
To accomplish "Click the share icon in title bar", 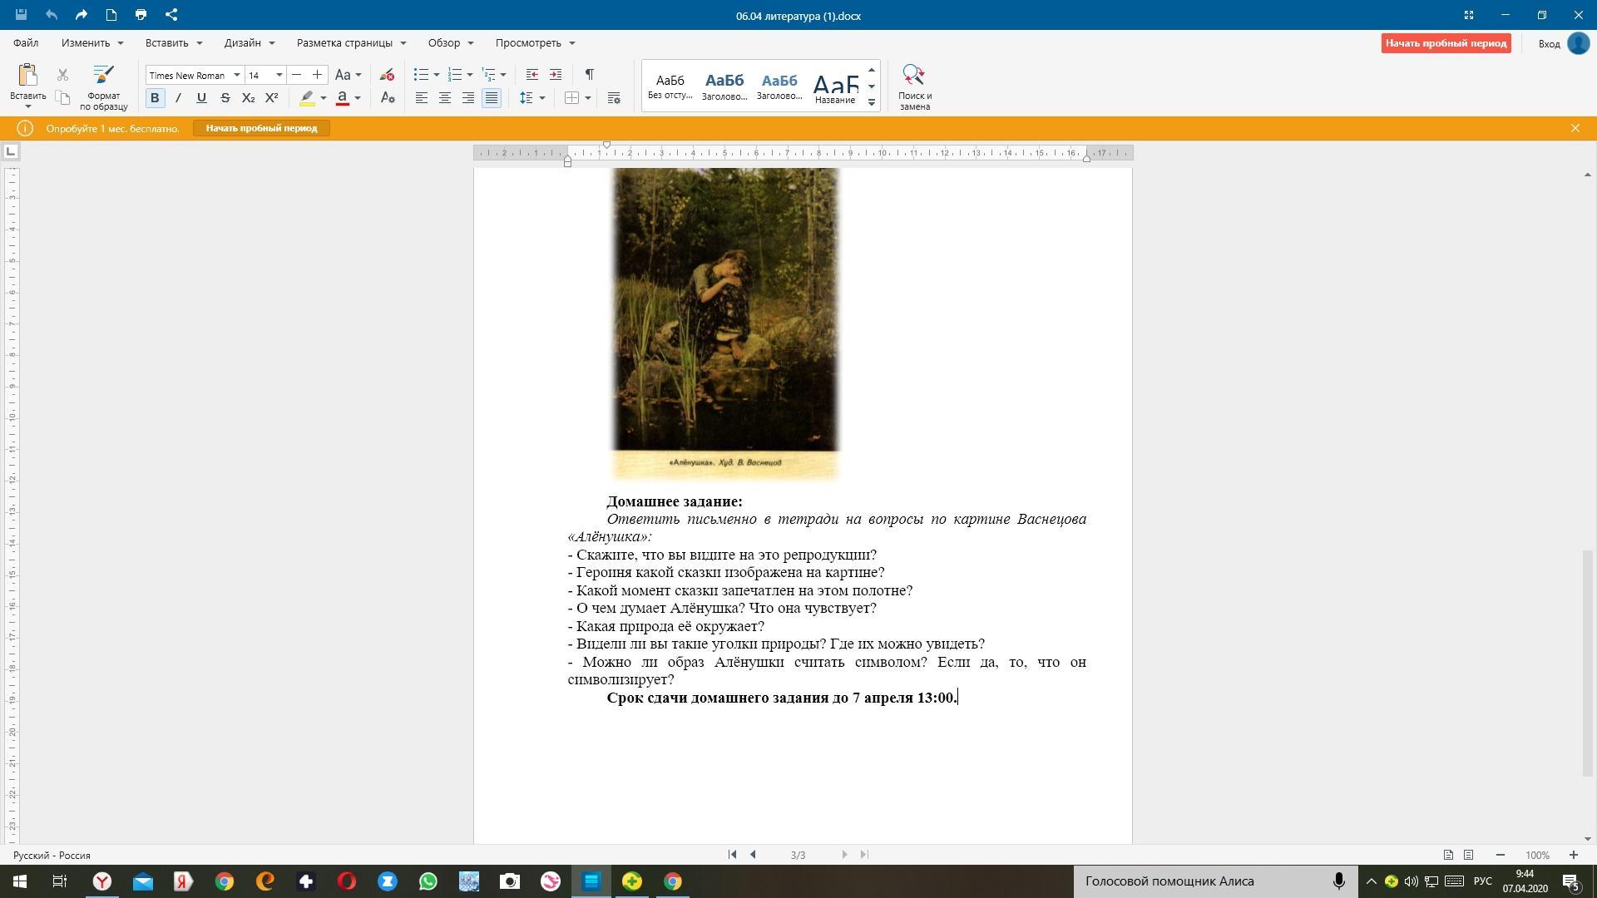I will (x=171, y=15).
